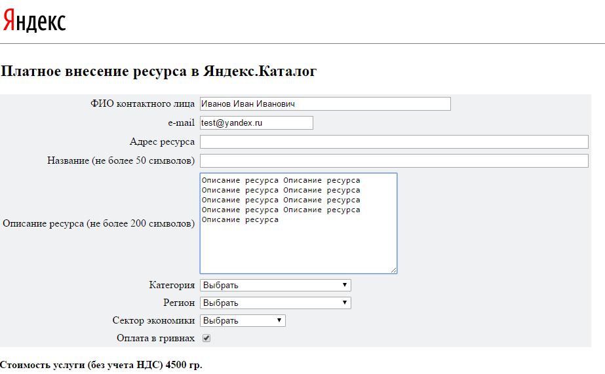Click the Яндекс logo
Screen dimensions: 605x374
point(34,20)
